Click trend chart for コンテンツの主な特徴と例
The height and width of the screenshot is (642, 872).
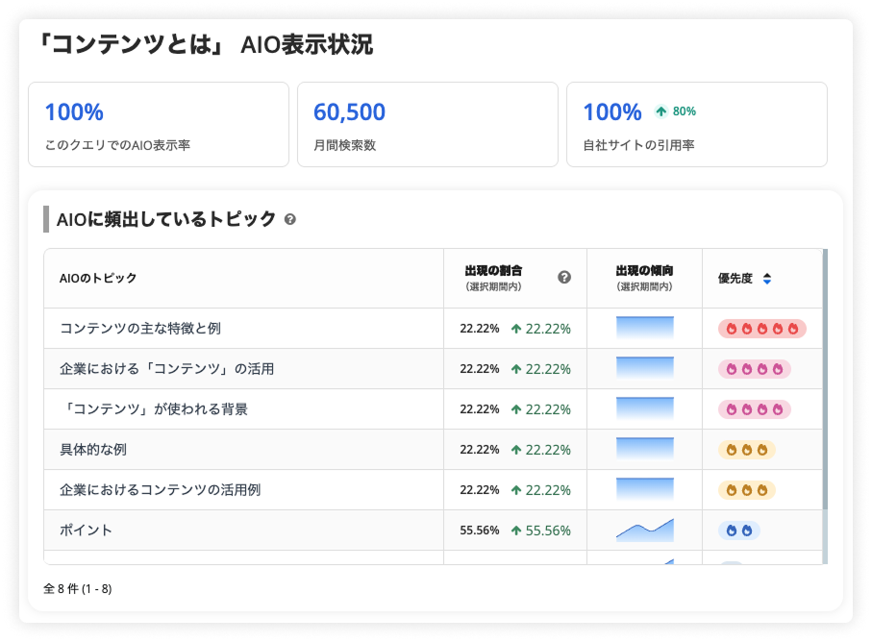click(x=644, y=329)
